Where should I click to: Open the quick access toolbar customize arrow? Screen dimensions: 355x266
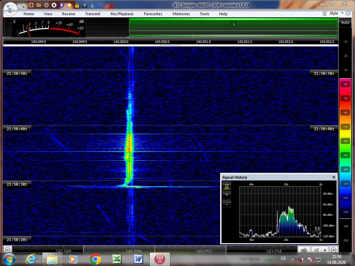[x=106, y=5]
